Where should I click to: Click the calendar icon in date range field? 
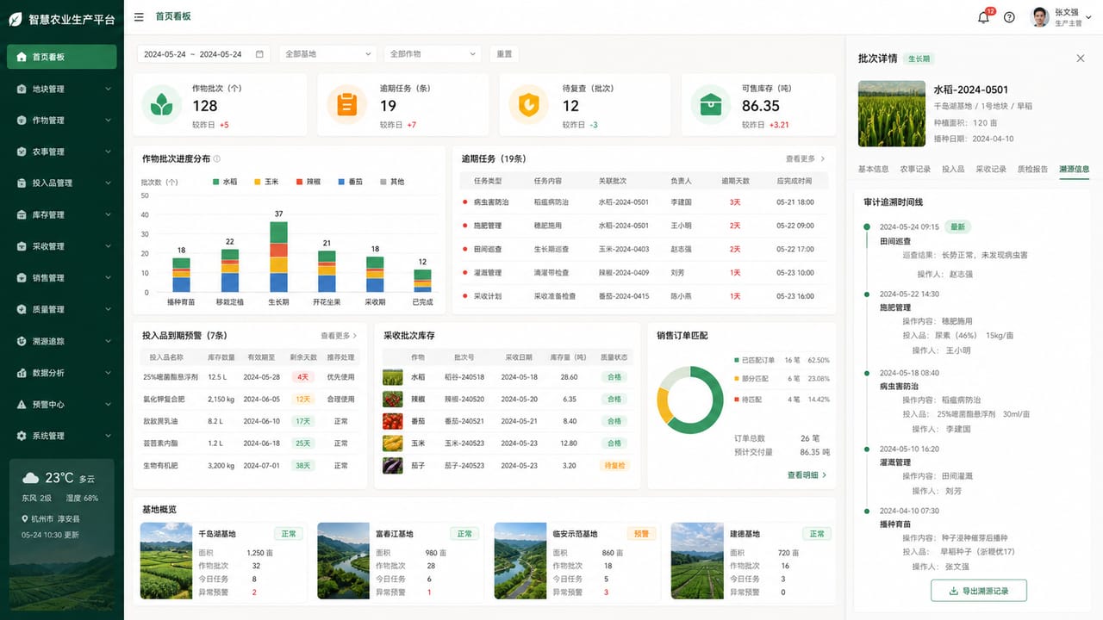(259, 54)
